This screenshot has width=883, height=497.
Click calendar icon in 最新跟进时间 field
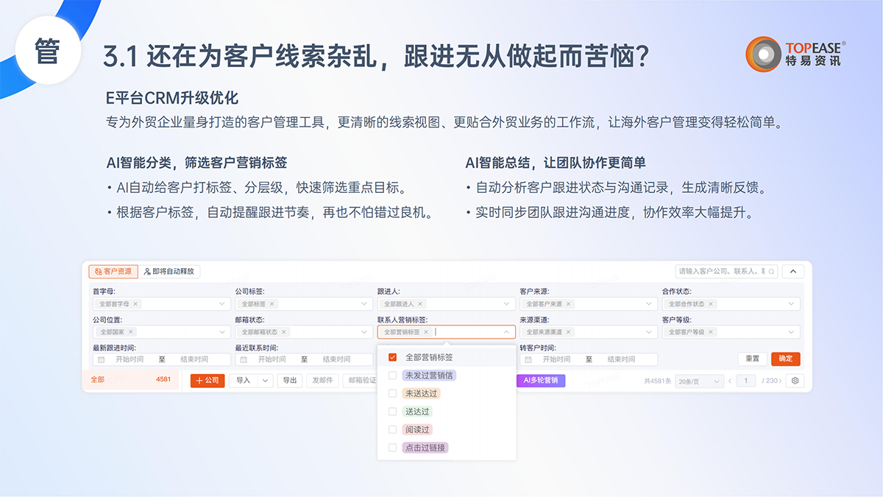(x=101, y=359)
